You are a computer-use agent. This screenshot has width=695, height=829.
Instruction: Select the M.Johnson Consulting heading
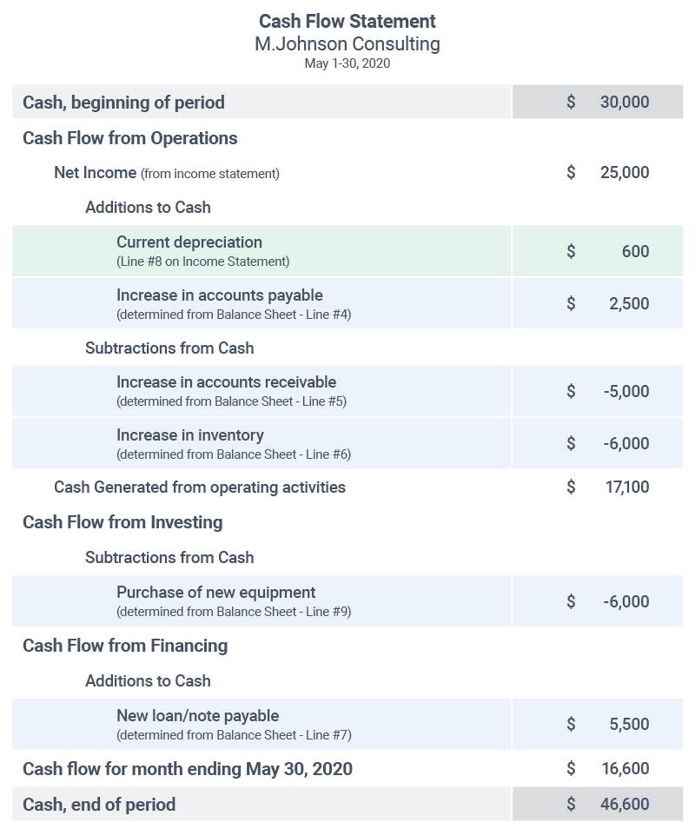tap(347, 43)
